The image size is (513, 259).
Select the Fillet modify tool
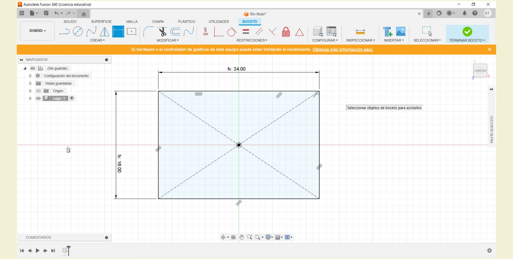(148, 32)
